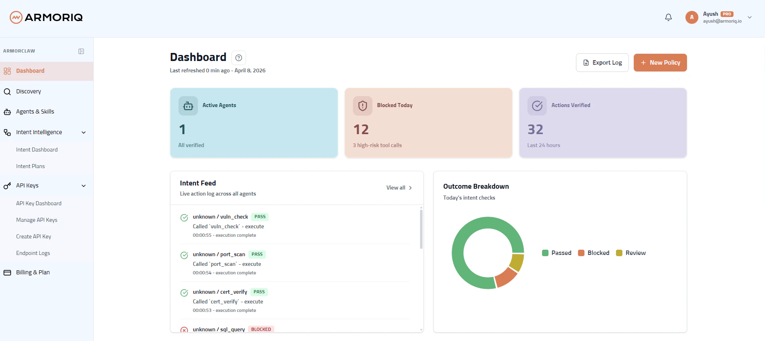Click the vuln_check pass status icon
This screenshot has height=341, width=765.
(x=184, y=218)
